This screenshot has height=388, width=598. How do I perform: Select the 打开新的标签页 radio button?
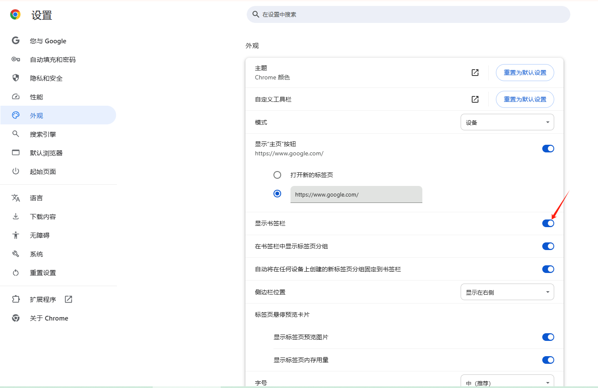pos(277,175)
